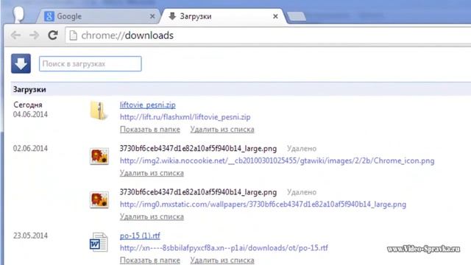471x265 pixels.
Task: Click the page icon in address bar
Action: (73, 35)
